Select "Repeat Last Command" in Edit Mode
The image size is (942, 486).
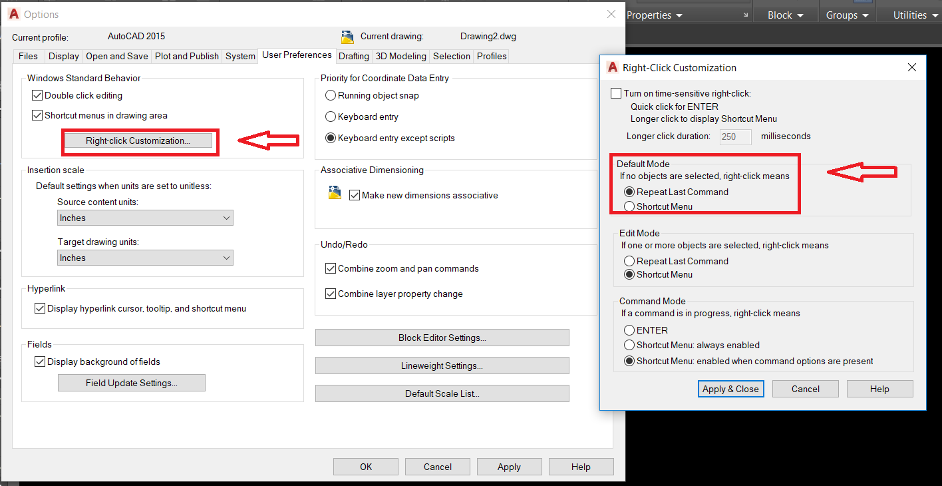(630, 261)
